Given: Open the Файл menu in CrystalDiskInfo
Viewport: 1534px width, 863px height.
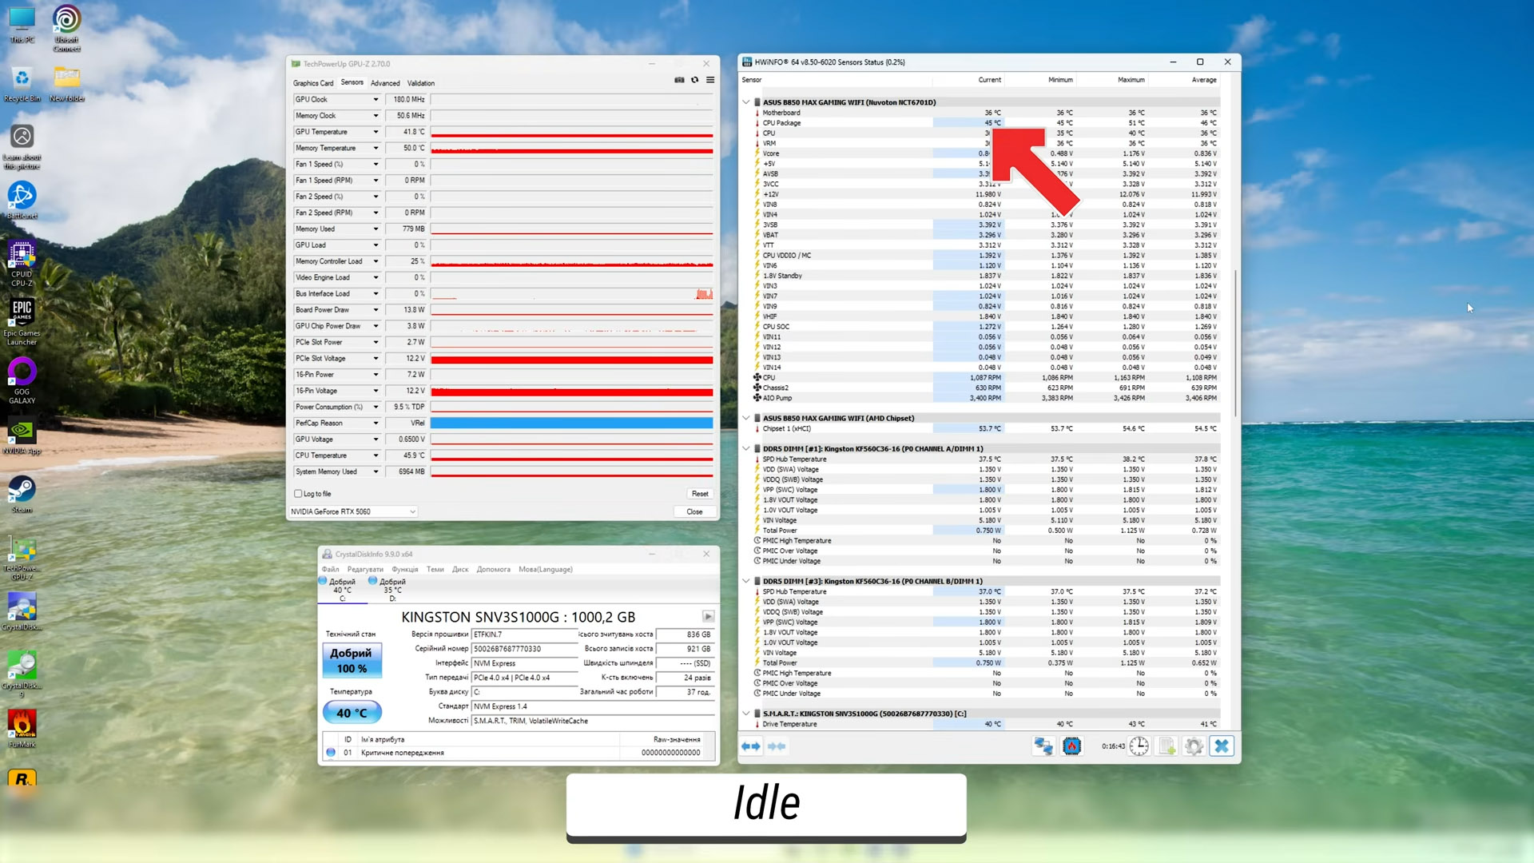Looking at the screenshot, I should click(x=330, y=570).
